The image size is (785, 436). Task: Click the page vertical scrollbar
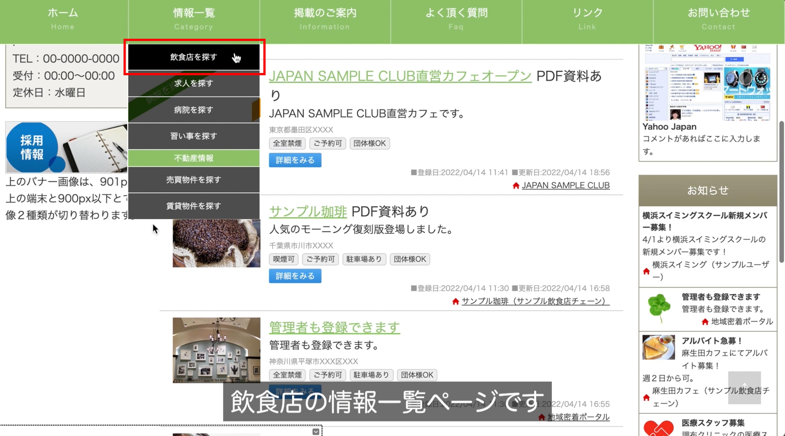click(781, 192)
